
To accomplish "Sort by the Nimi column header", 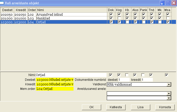I will 71,10.
